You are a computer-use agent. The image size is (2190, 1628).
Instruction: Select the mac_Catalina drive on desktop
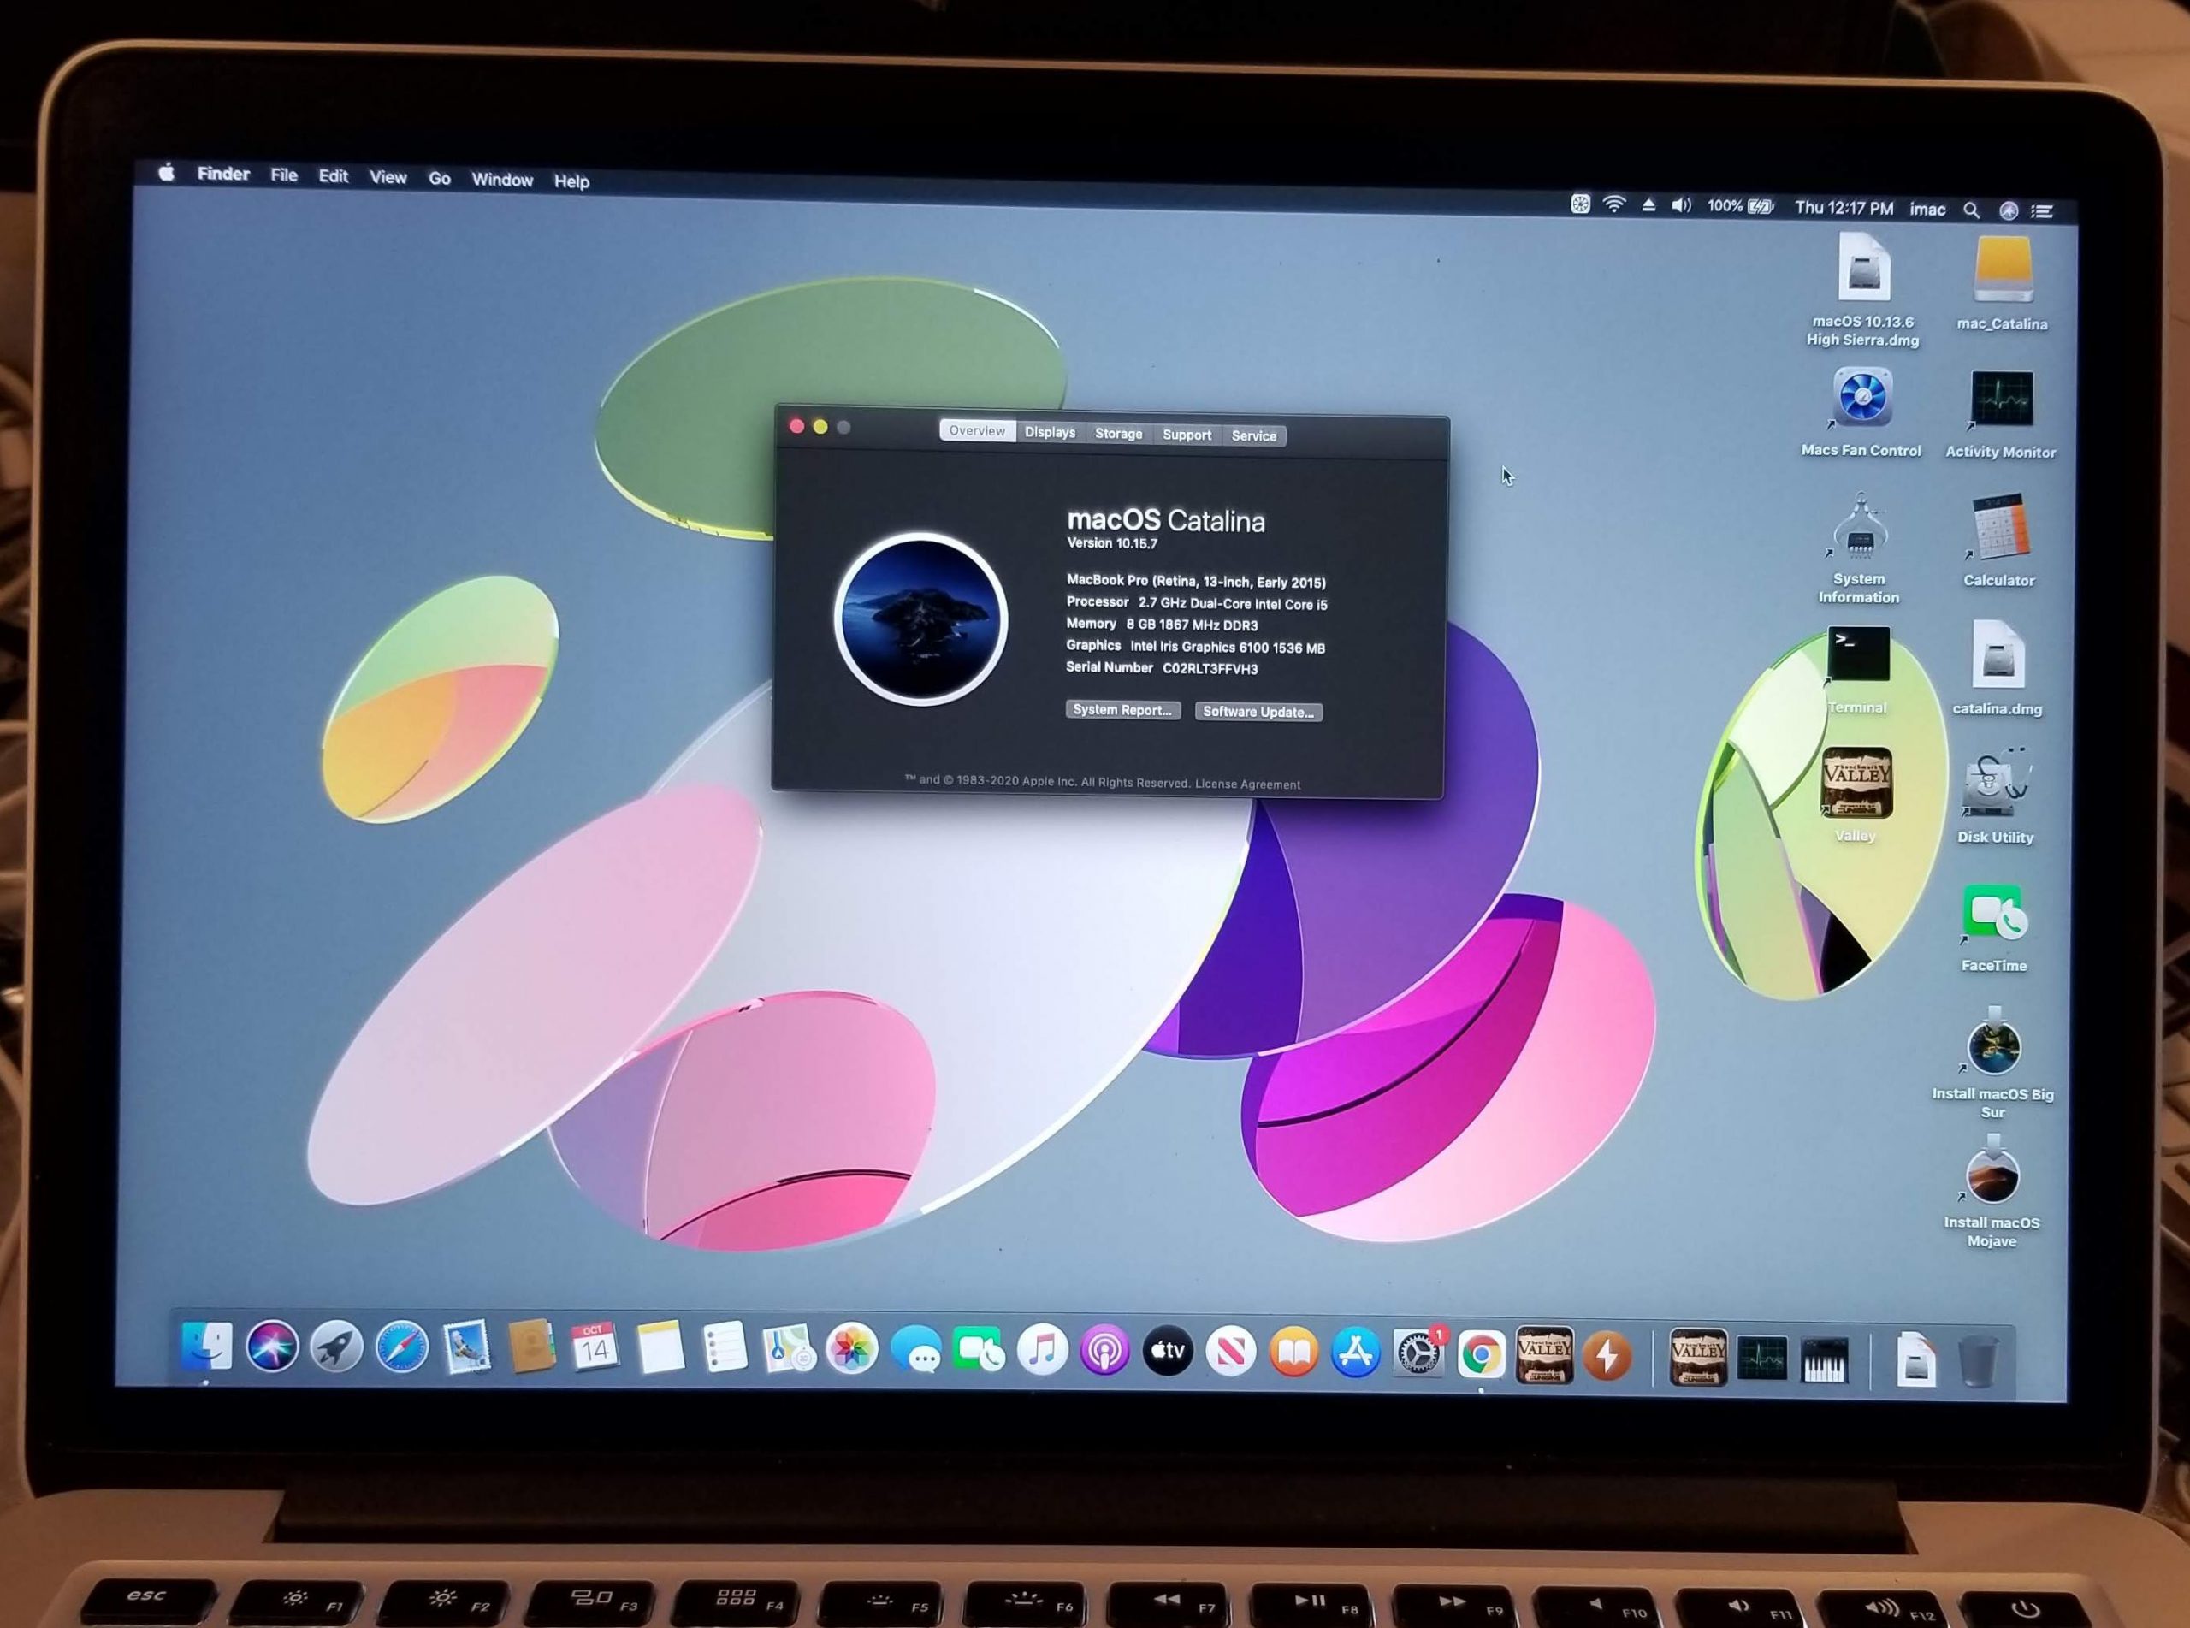click(2002, 284)
